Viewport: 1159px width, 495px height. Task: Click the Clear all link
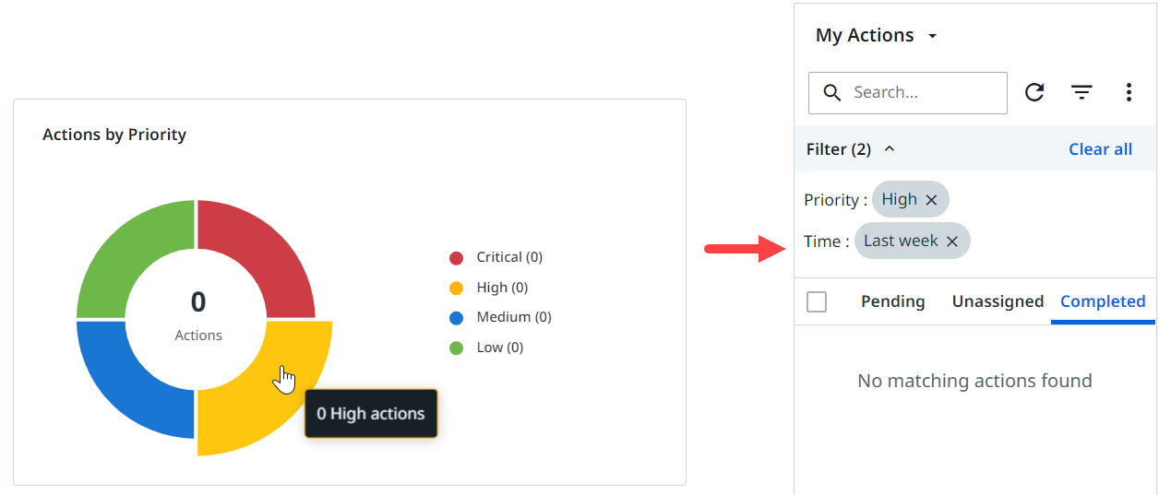[1100, 149]
